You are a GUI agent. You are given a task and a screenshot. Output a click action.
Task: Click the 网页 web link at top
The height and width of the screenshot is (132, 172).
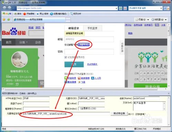click(38, 27)
